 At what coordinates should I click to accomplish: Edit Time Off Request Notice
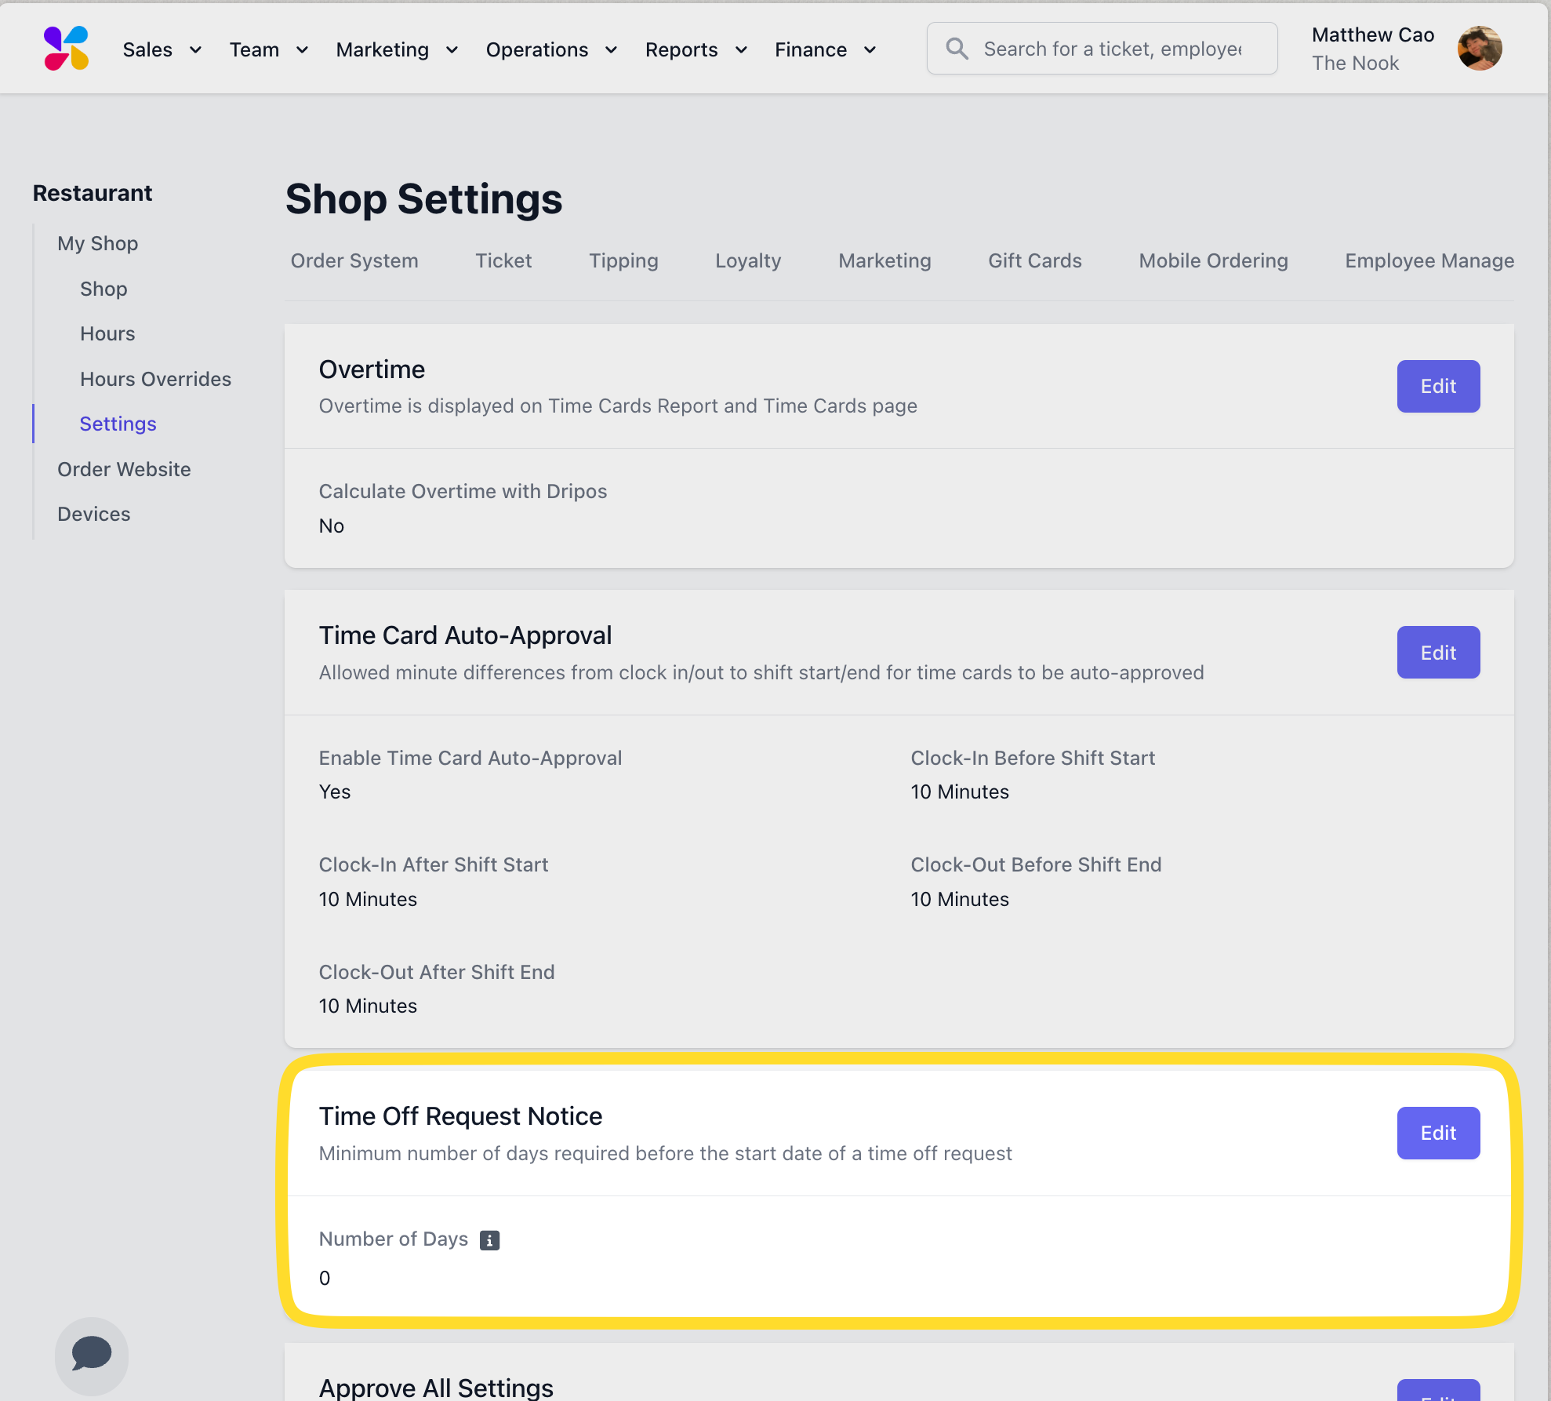[x=1437, y=1133]
